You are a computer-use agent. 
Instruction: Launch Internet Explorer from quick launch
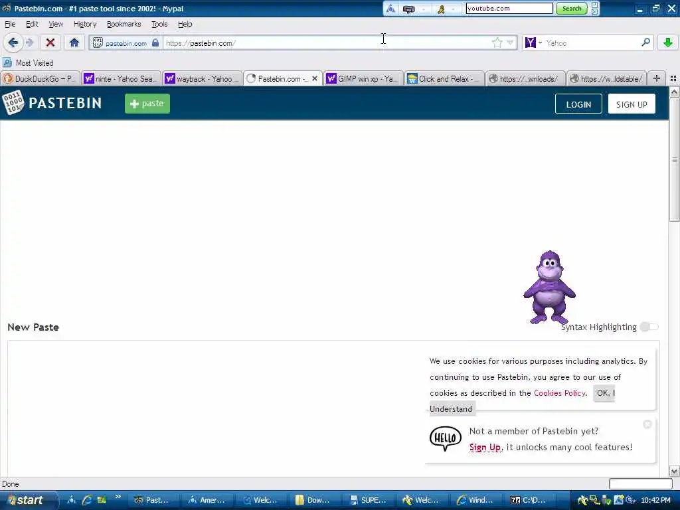[x=87, y=500]
